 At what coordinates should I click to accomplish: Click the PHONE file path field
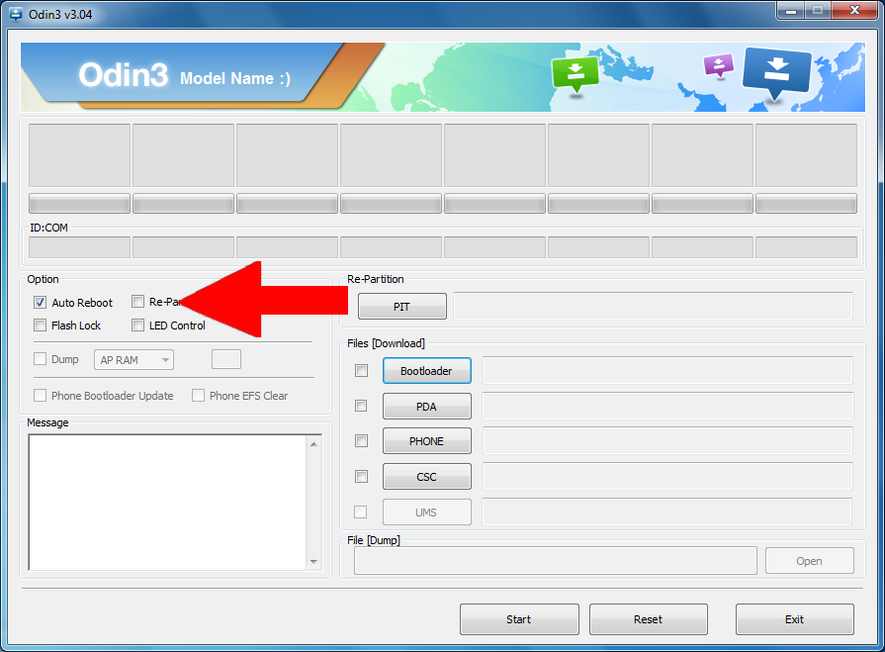click(x=667, y=441)
